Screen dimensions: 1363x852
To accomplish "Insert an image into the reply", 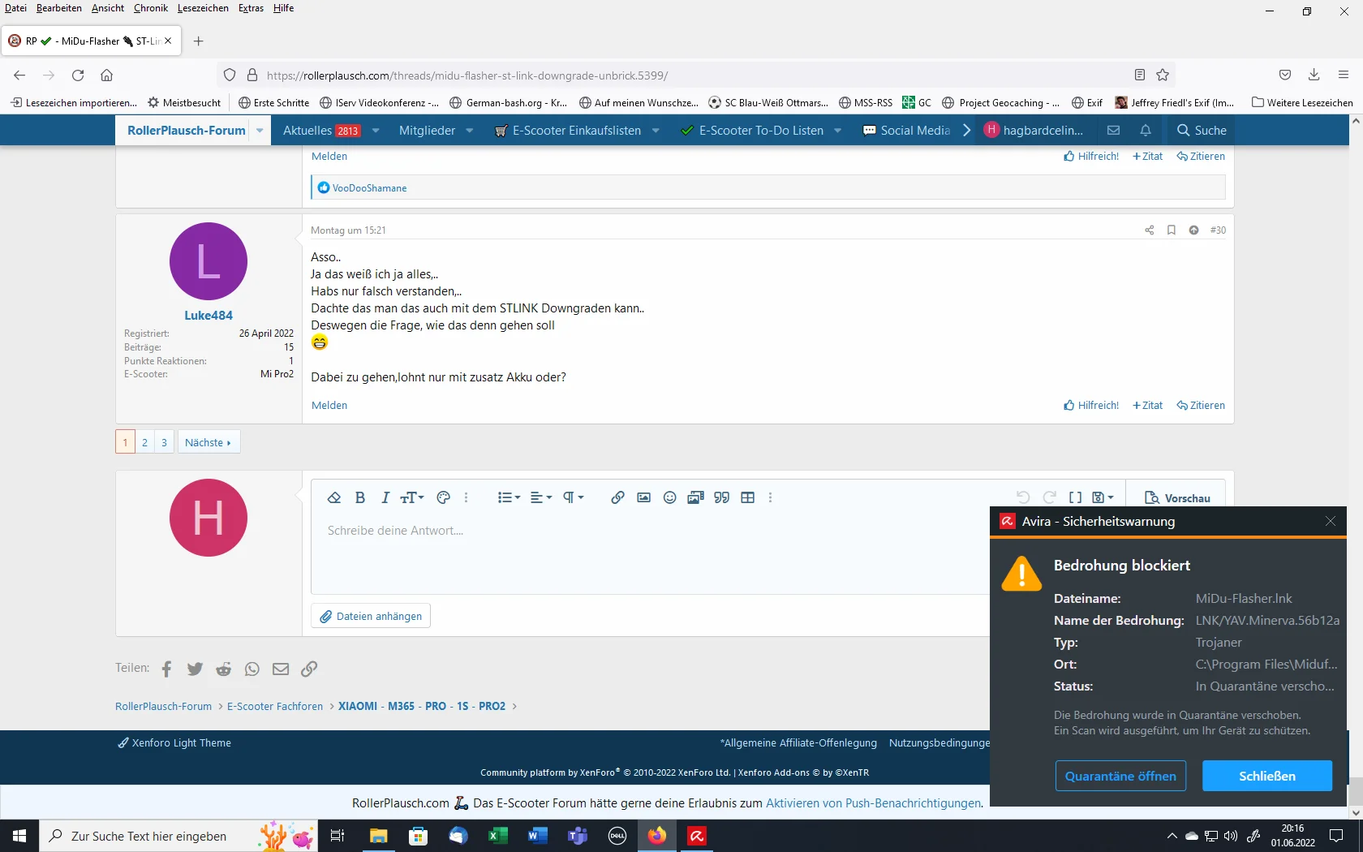I will [x=643, y=497].
